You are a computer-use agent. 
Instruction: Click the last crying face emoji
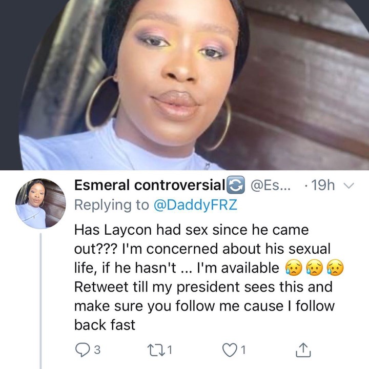pos(335,268)
